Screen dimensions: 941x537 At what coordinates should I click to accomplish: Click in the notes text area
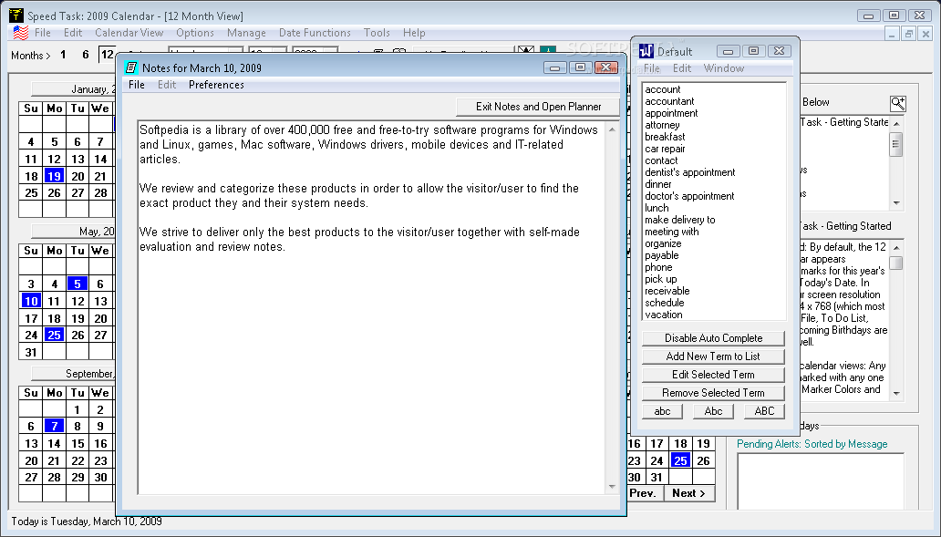coord(371,306)
